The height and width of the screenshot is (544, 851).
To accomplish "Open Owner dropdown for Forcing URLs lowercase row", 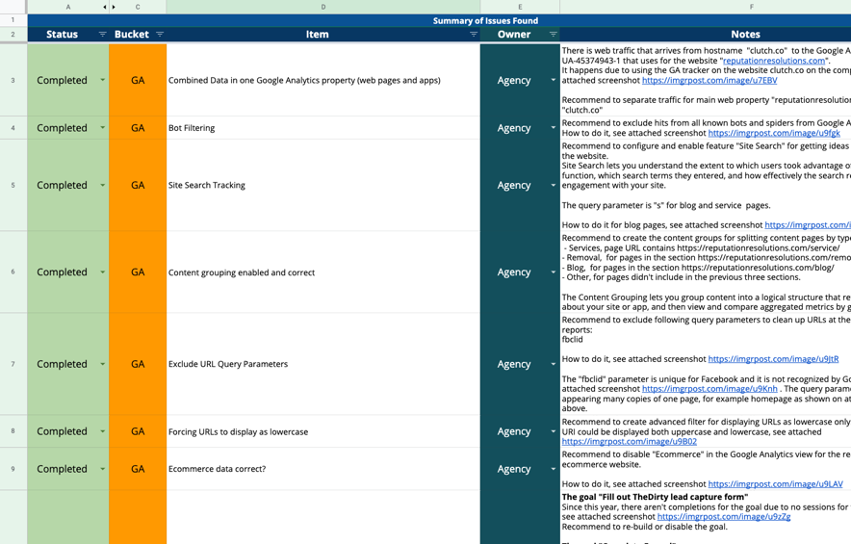I will 553,431.
